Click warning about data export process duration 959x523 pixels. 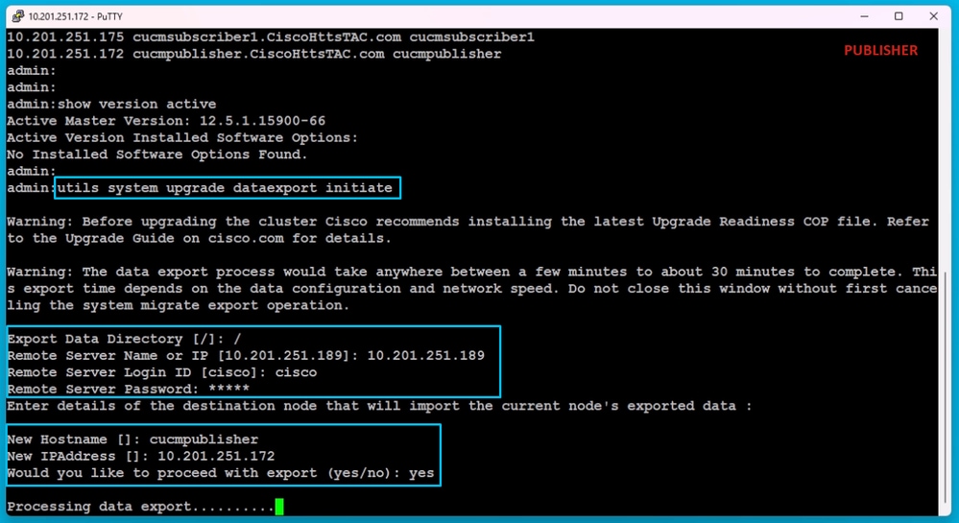pyautogui.click(x=471, y=288)
